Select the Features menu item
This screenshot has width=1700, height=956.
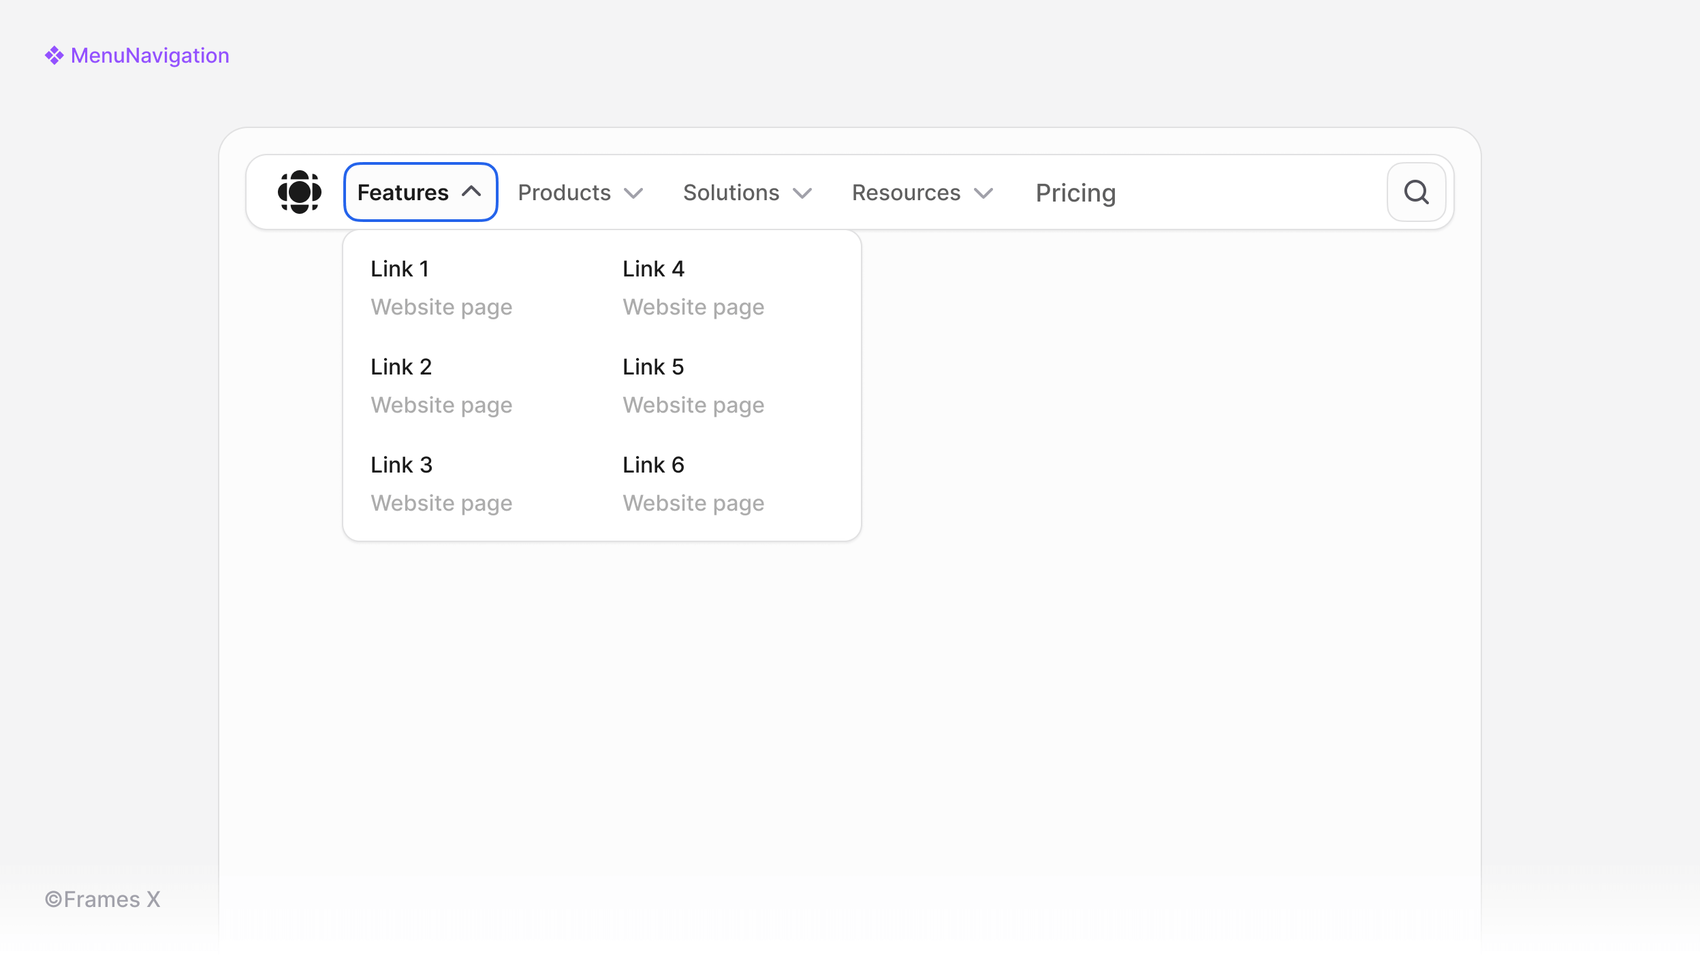[x=403, y=192]
